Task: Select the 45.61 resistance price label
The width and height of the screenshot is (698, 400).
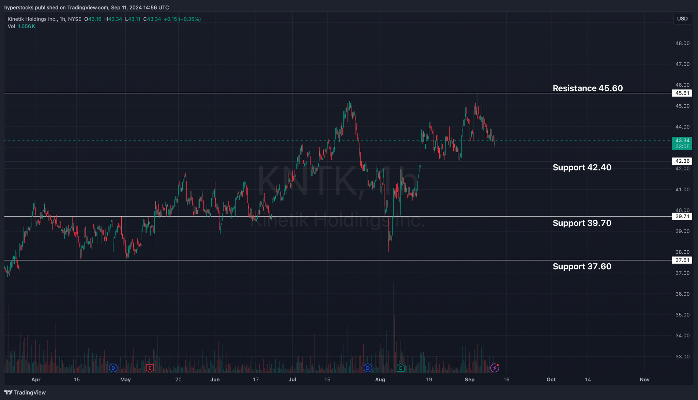Action: pyautogui.click(x=682, y=93)
